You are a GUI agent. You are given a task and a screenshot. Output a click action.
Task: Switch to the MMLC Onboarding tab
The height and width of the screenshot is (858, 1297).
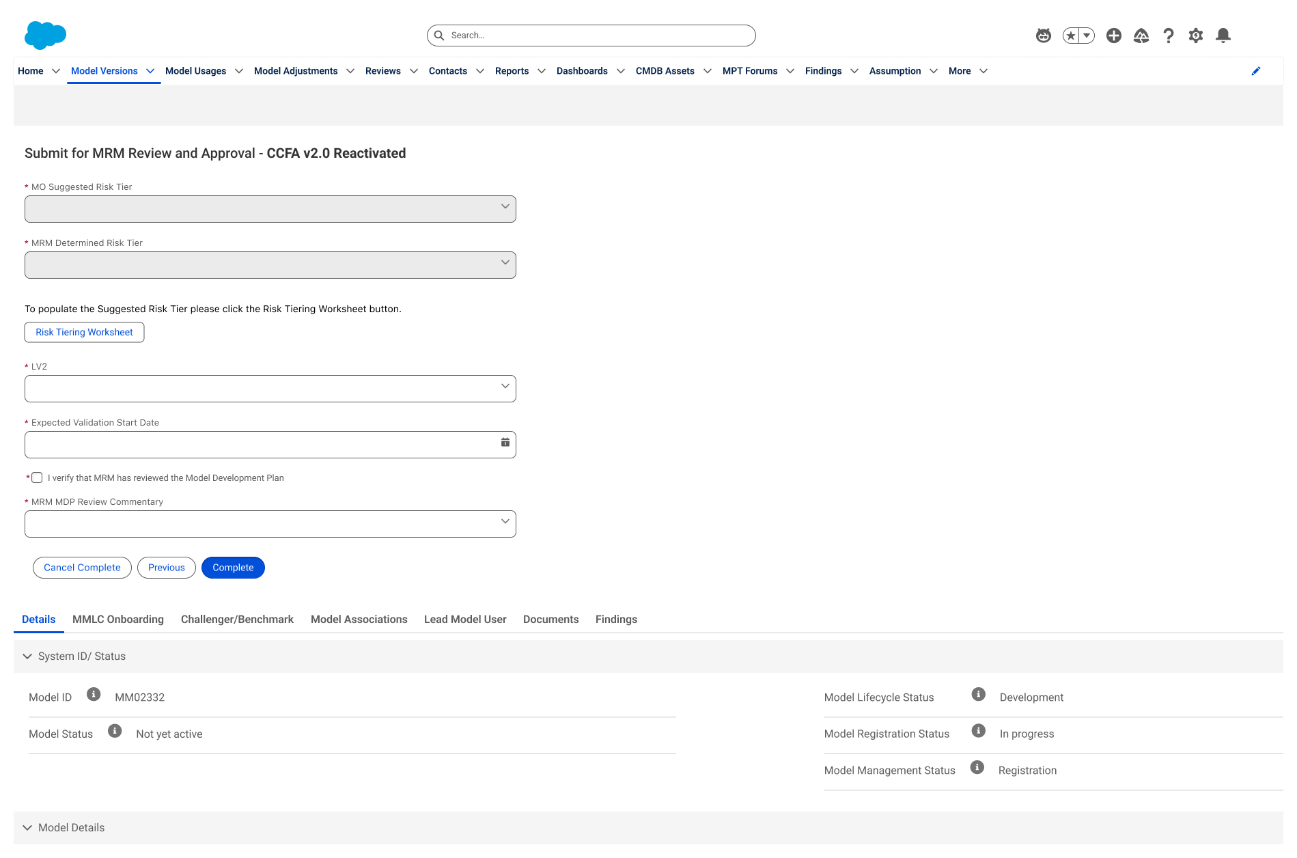[118, 620]
